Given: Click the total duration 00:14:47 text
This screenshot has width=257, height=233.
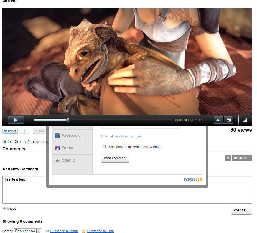Looking at the screenshot, I should point(196,120).
